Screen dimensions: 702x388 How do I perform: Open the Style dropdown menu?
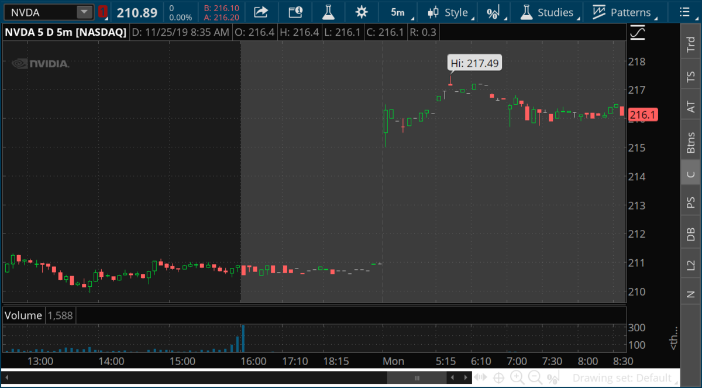pos(450,12)
